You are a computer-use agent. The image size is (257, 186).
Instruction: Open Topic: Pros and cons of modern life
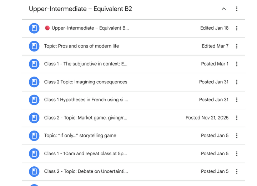click(81, 46)
